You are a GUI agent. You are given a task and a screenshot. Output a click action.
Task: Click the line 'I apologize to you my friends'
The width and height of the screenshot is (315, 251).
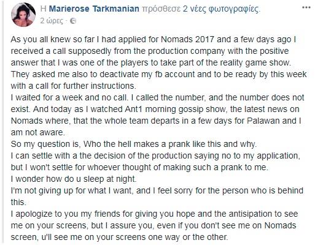coord(154,214)
